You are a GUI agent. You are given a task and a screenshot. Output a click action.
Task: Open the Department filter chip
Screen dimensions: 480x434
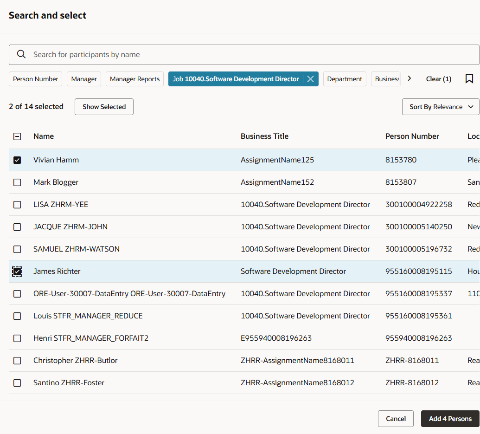pos(345,79)
